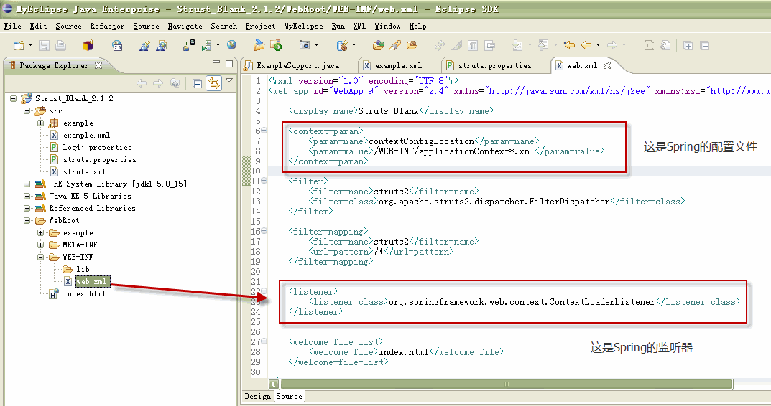Image resolution: width=771 pixels, height=406 pixels.
Task: Maximize the Package Explorer panel
Action: [229, 64]
